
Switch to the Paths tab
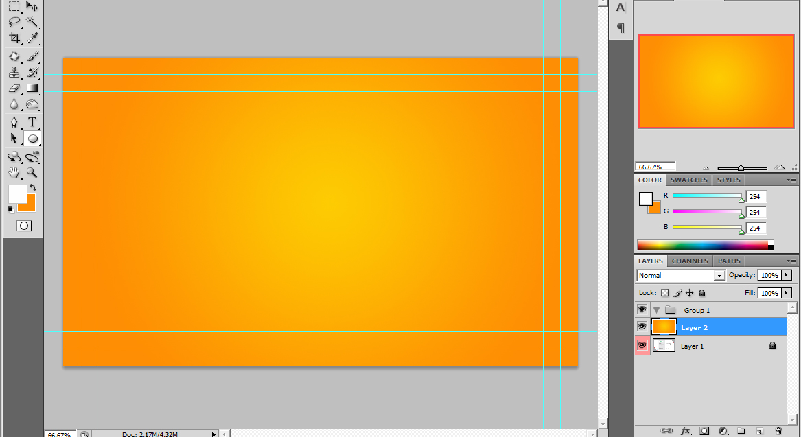[x=729, y=261]
